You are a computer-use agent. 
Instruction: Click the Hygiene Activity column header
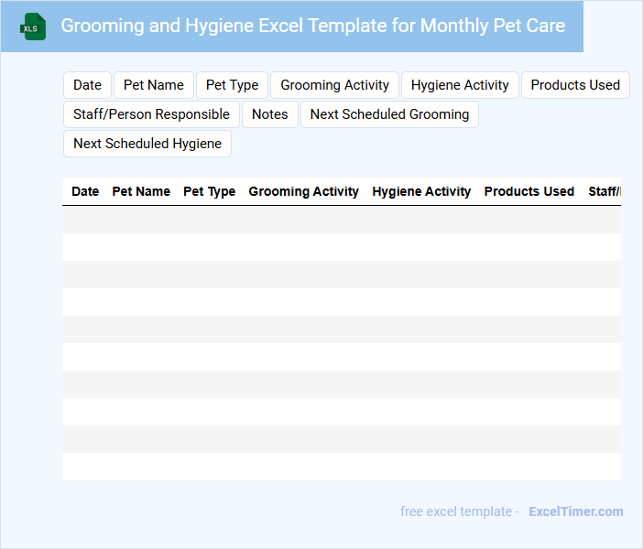click(x=421, y=191)
